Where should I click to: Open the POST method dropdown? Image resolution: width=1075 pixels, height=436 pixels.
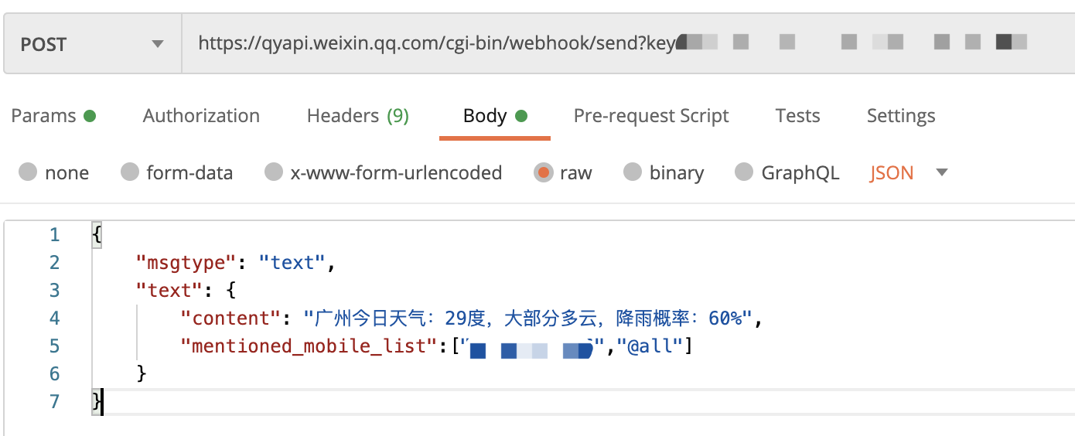[x=93, y=44]
